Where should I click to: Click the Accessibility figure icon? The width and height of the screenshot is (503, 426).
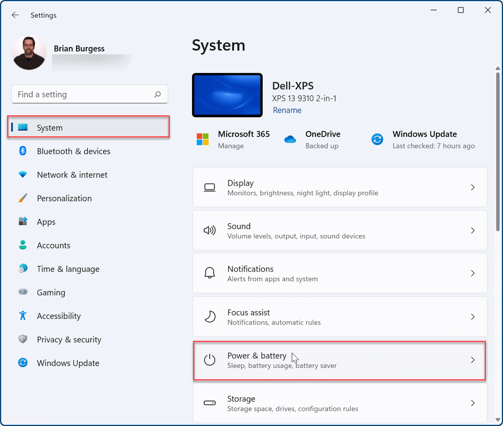23,316
